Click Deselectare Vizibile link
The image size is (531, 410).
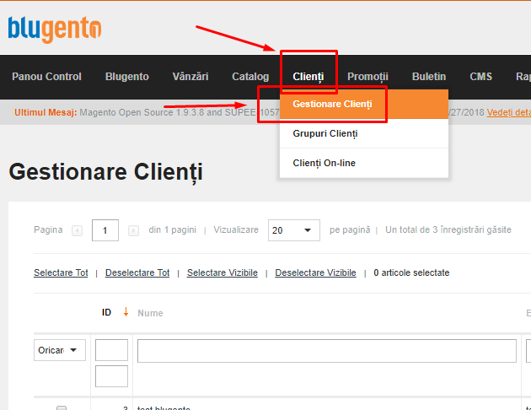pos(315,272)
